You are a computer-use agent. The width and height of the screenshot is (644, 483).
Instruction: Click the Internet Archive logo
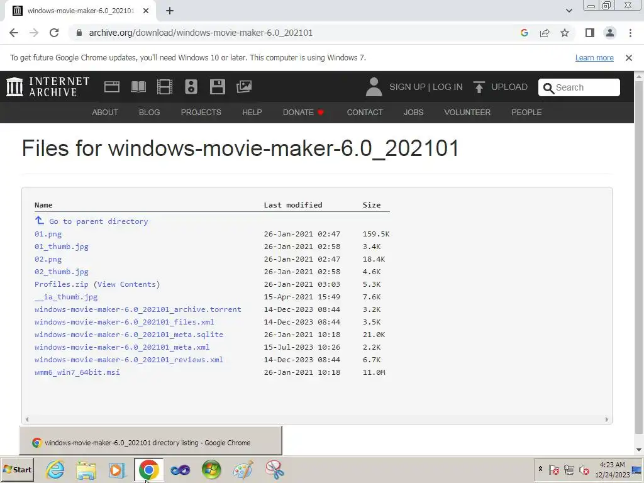pyautogui.click(x=48, y=87)
